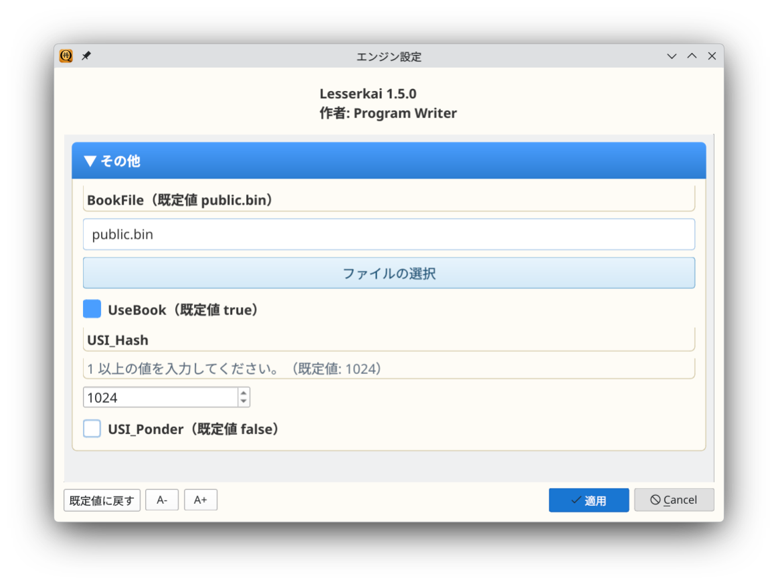Shrink text using the A- button
Screen dimensions: 778x586
[162, 500]
